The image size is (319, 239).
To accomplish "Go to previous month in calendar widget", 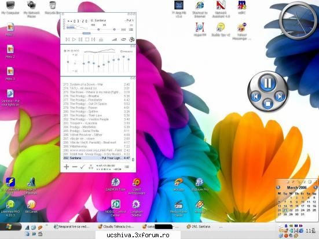I will click(278, 187).
